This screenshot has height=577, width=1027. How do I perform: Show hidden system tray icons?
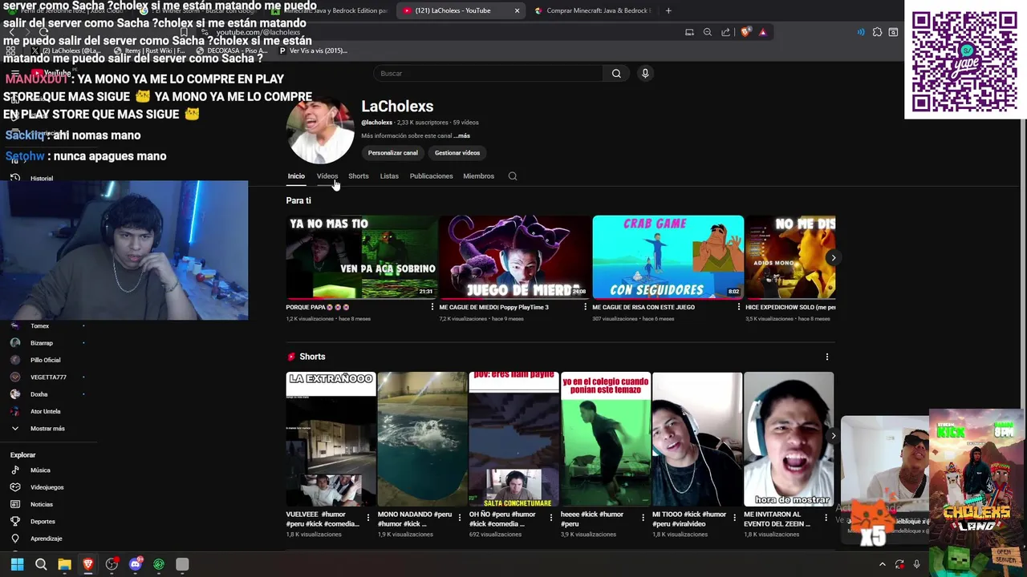click(x=882, y=564)
